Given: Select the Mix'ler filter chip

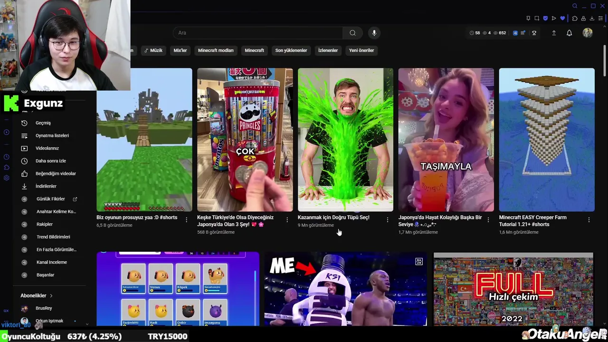Looking at the screenshot, I should pyautogui.click(x=180, y=50).
